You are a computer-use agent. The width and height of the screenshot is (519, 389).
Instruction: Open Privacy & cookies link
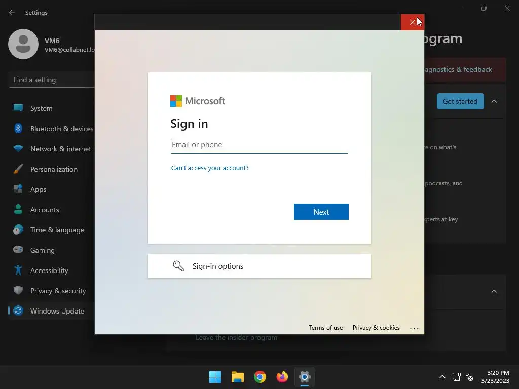pos(376,328)
